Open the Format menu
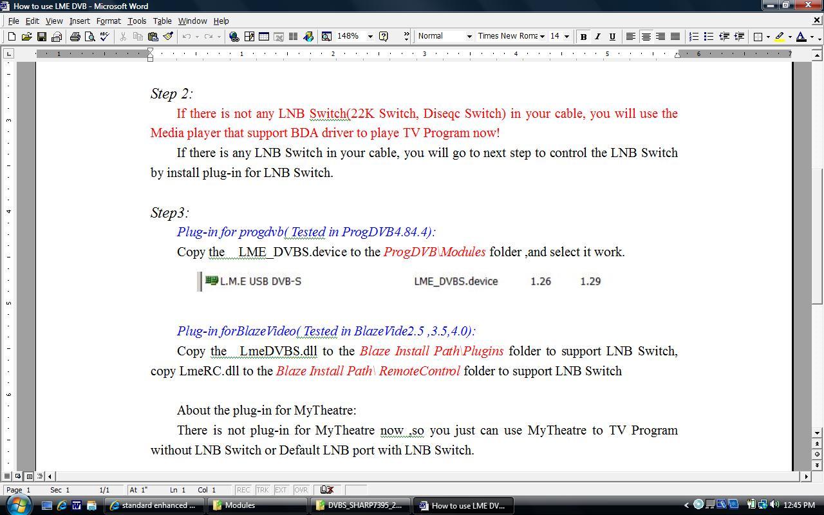This screenshot has width=824, height=515. click(x=108, y=21)
